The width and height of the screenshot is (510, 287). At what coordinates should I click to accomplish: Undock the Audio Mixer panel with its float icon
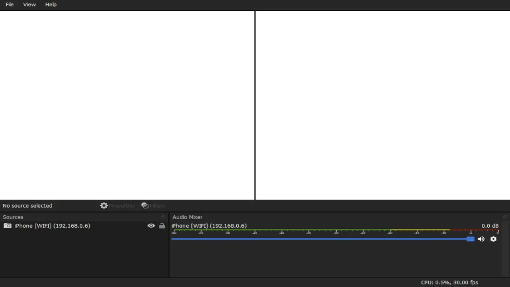[505, 217]
